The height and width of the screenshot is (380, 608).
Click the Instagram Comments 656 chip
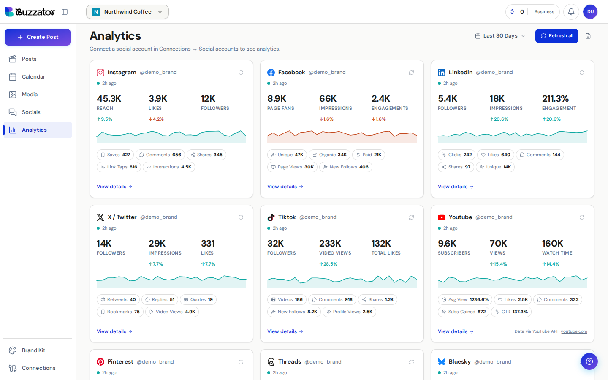pyautogui.click(x=160, y=155)
